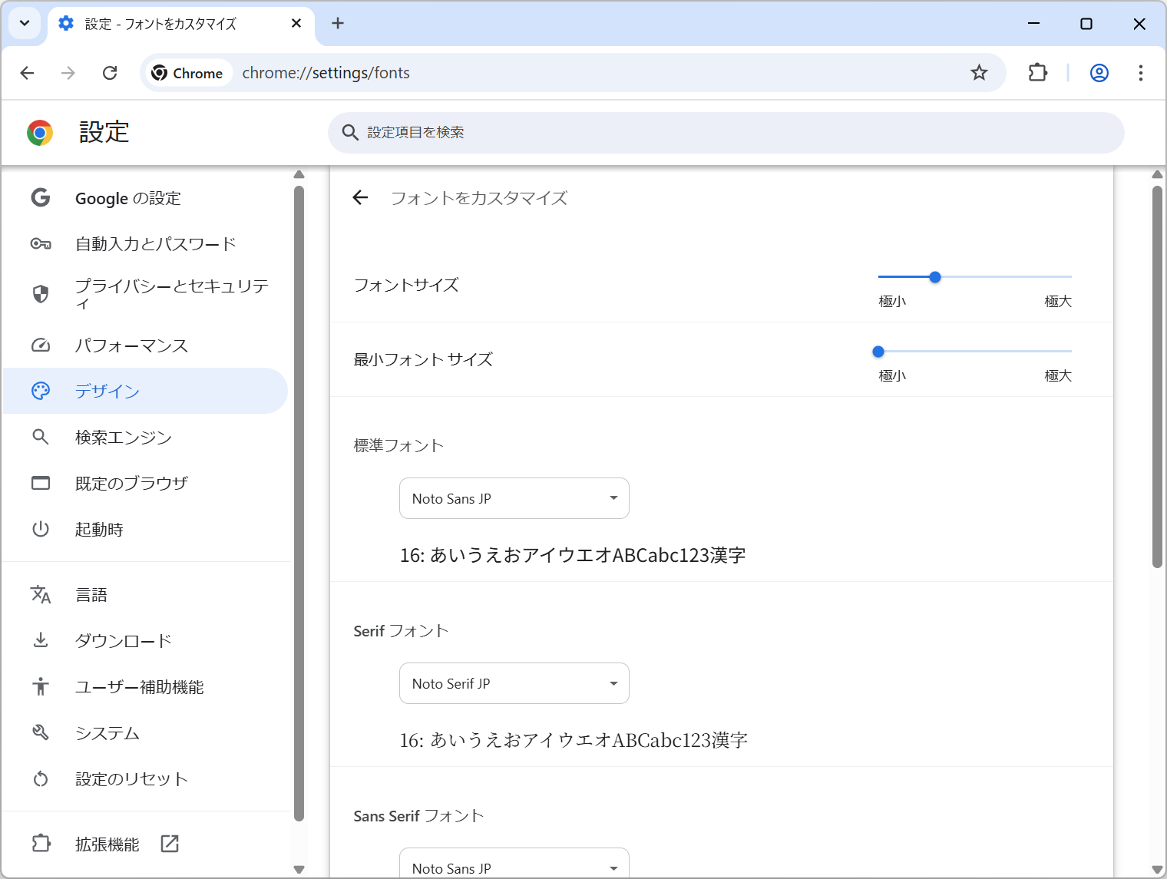Select the パフォーマンス speedometer icon
The width and height of the screenshot is (1167, 879).
tap(41, 345)
